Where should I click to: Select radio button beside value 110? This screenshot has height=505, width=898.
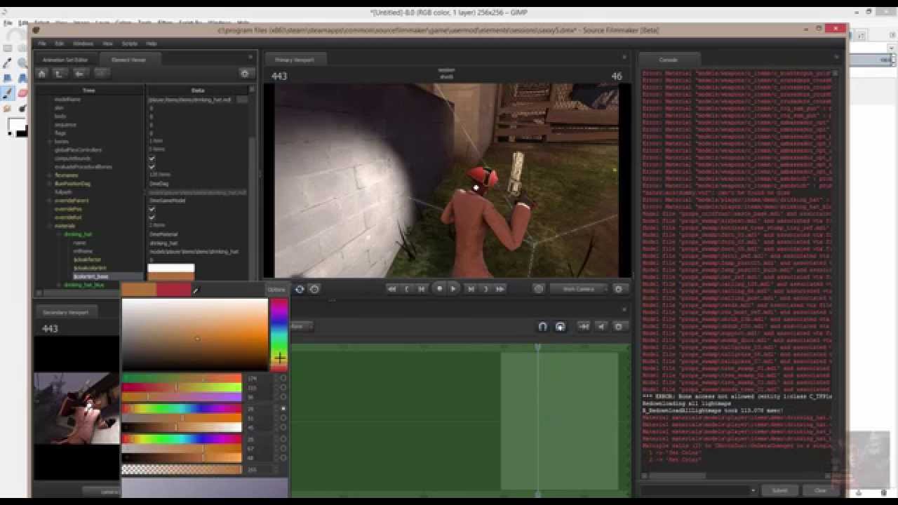[x=283, y=387]
